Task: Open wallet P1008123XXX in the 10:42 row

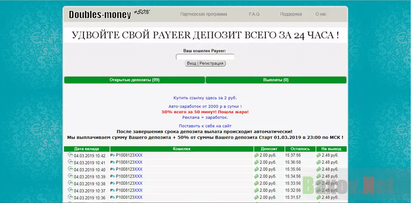Action: pyautogui.click(x=129, y=155)
